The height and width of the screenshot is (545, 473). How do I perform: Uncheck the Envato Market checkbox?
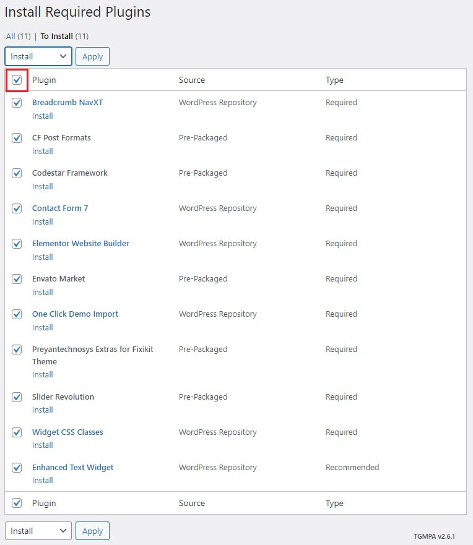point(17,279)
